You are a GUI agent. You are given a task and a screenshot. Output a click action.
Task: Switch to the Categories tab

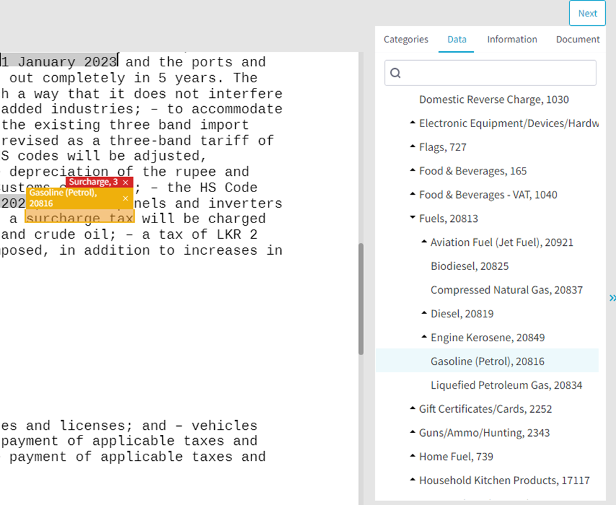pos(405,39)
